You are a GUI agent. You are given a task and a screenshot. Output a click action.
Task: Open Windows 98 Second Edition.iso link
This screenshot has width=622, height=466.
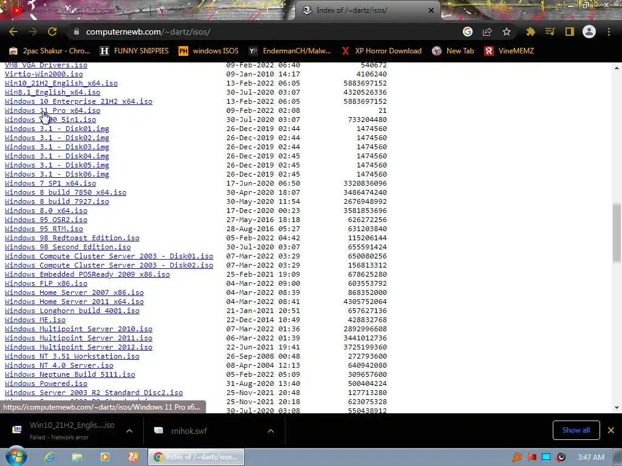(x=68, y=248)
